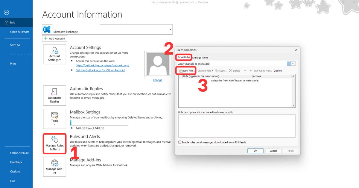Image resolution: width=359 pixels, height=188 pixels.
Task: Select Print from the sidebar menu
Action: click(x=13, y=63)
